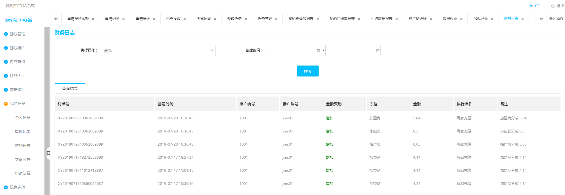This screenshot has width=565, height=195.
Task: Open jms01 user account link
Action: coord(534,6)
